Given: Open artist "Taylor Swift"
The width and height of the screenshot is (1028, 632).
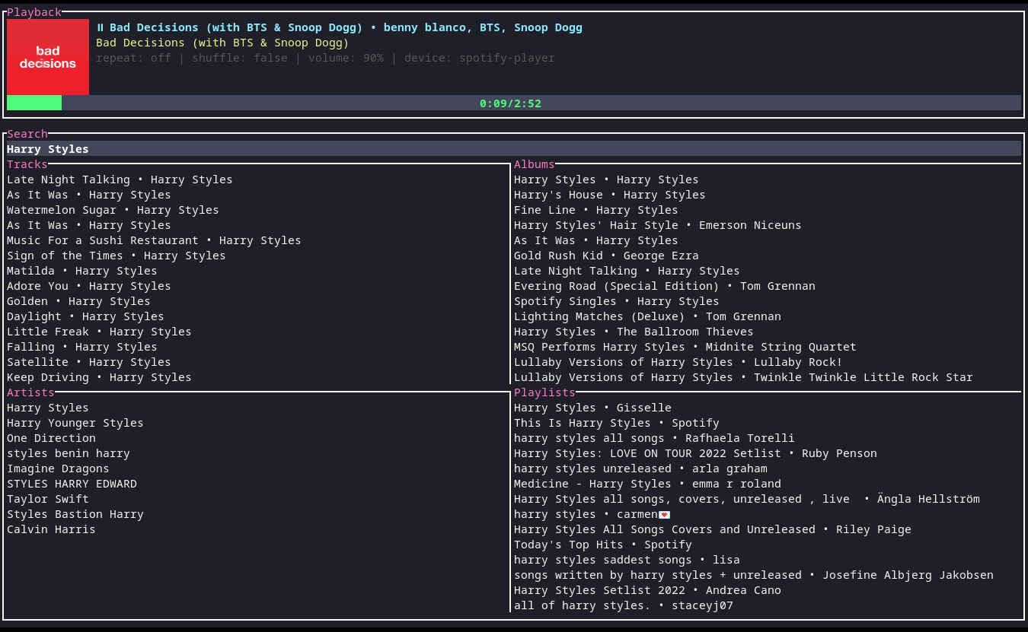Looking at the screenshot, I should [48, 499].
